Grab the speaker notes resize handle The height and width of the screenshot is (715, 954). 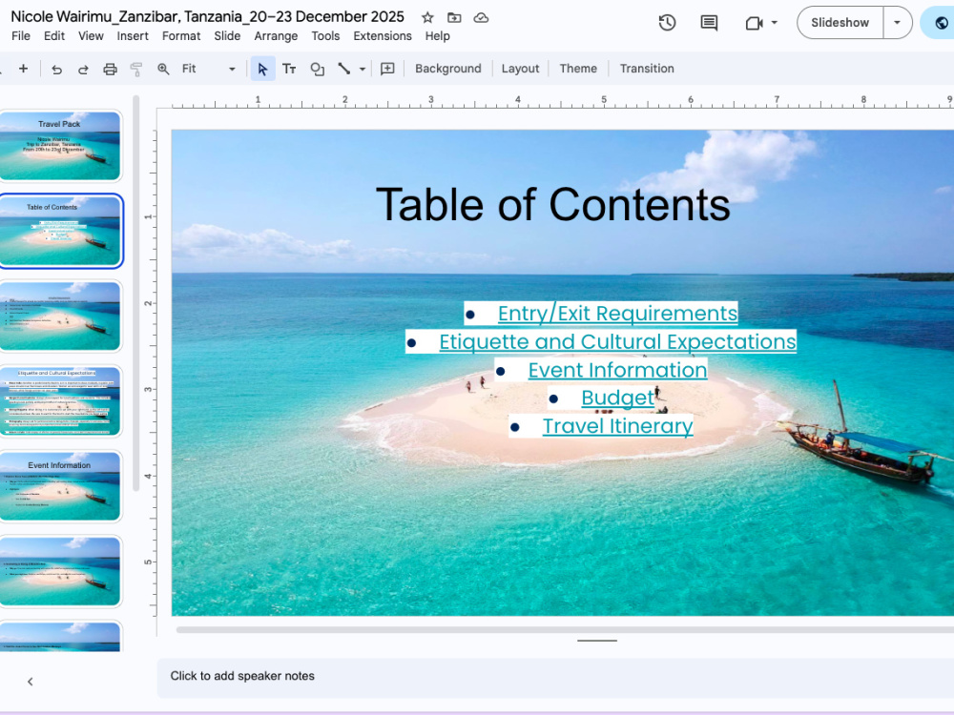point(597,641)
